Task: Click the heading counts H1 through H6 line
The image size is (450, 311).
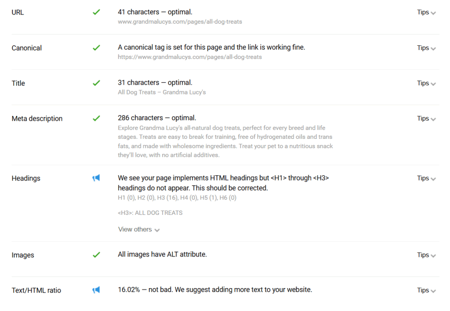Action: coord(177,198)
